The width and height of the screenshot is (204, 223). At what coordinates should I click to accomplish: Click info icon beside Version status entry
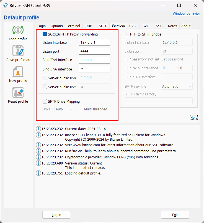pyautogui.click(x=38, y=163)
